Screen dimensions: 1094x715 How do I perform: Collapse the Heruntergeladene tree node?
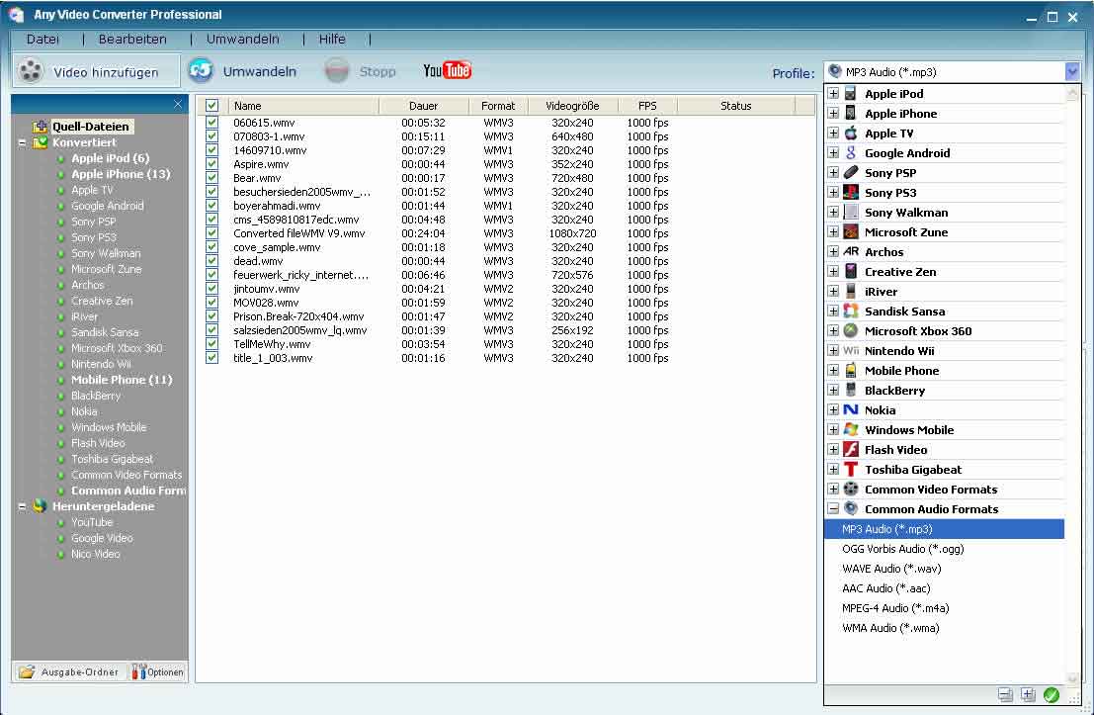23,506
